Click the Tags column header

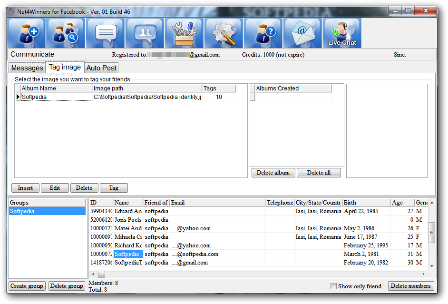219,88
